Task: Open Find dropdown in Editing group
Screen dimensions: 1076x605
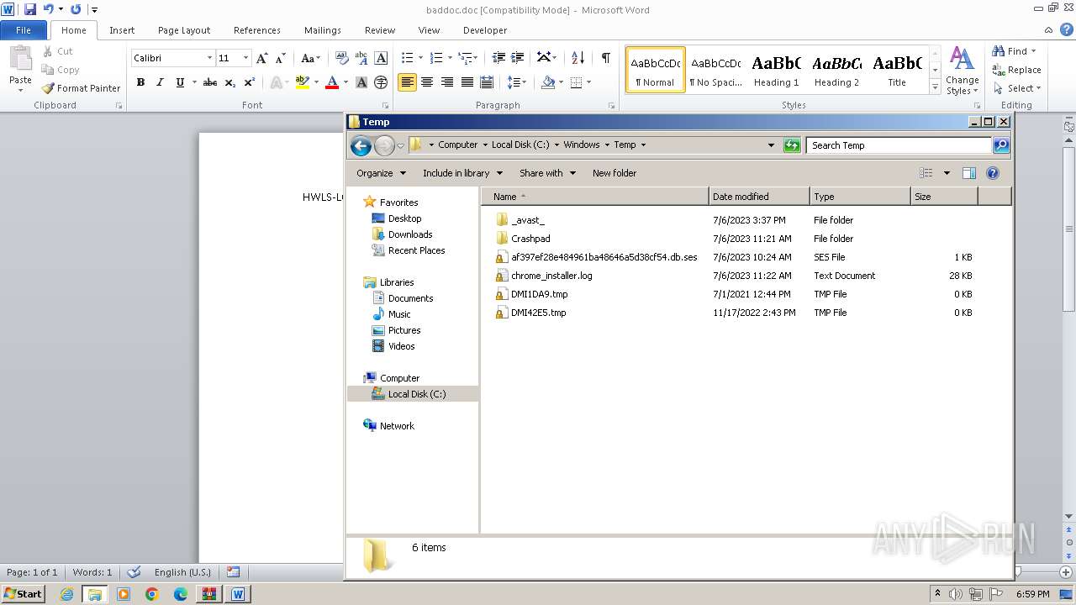Action: coord(1033,51)
